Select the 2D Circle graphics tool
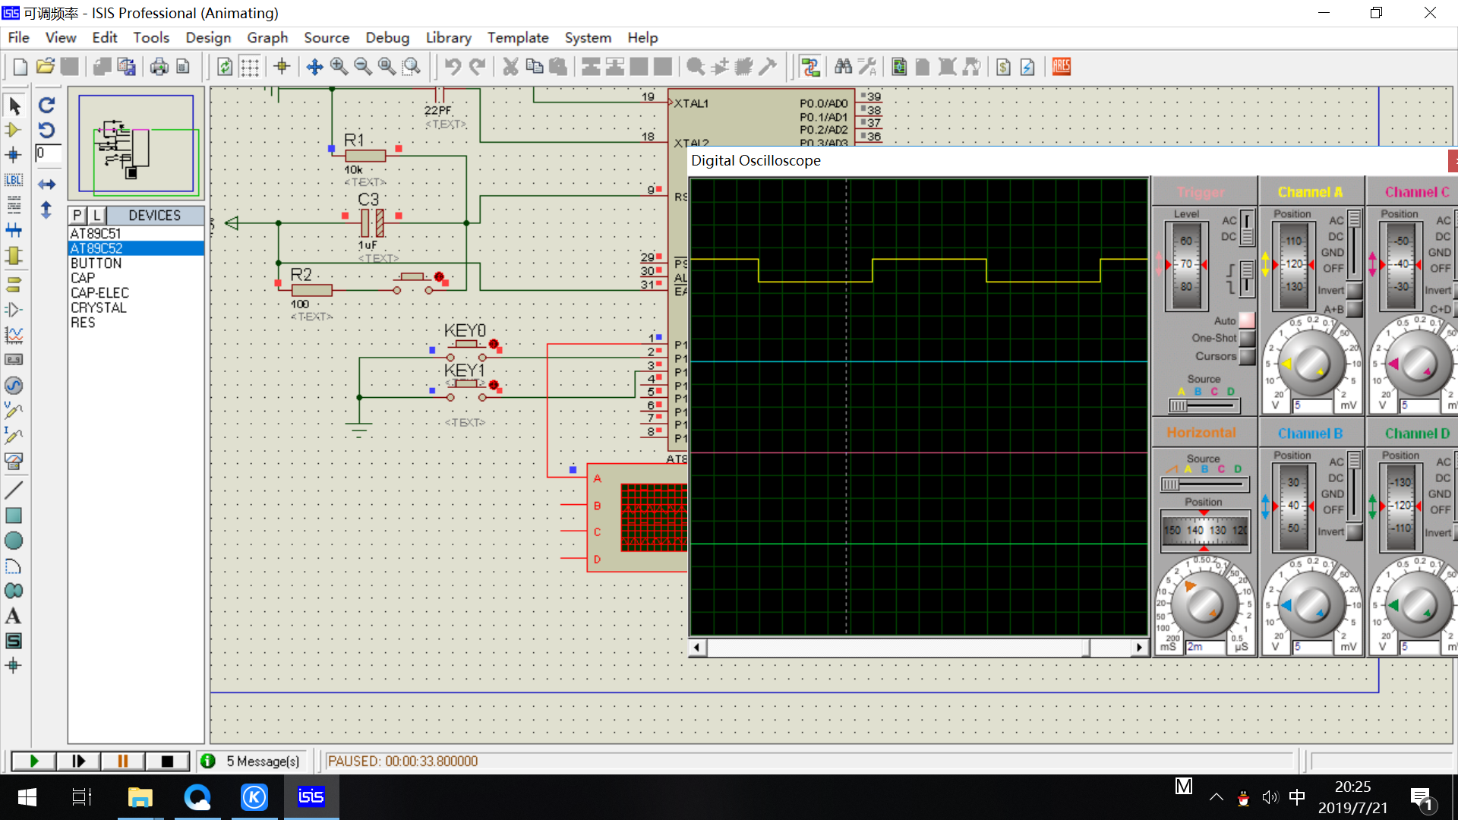 tap(14, 541)
